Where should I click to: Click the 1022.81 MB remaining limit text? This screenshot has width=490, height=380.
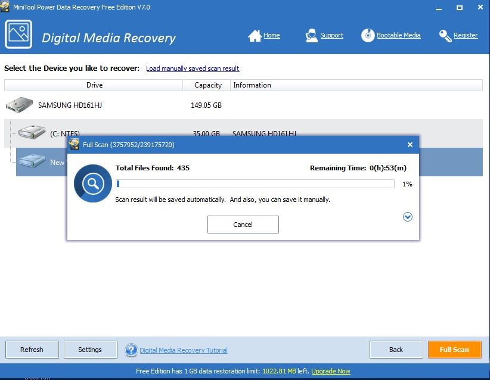[x=279, y=371]
